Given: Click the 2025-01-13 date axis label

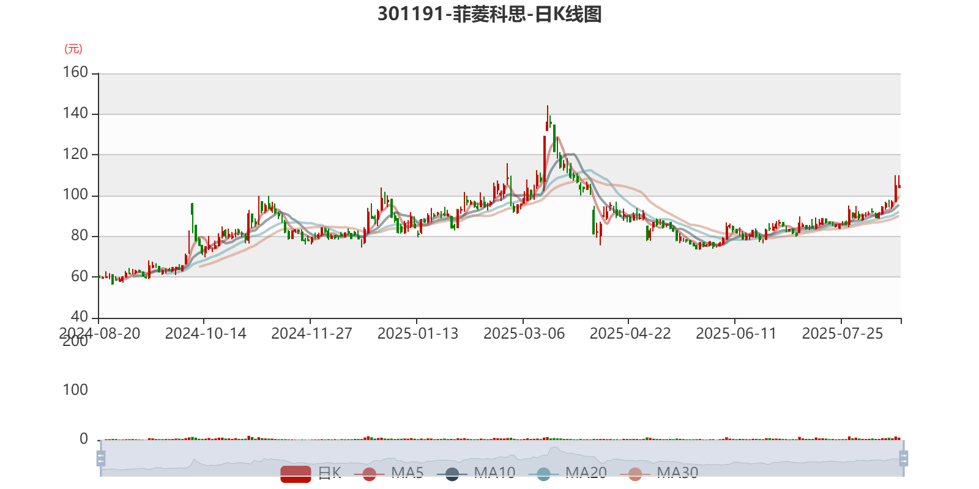Looking at the screenshot, I should pos(418,334).
